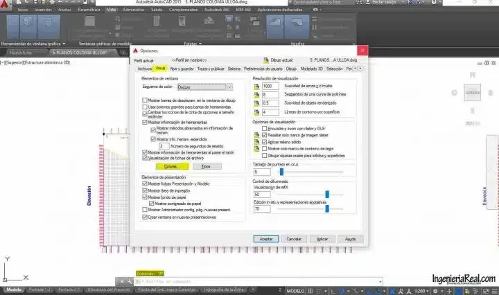Uncheck Mostrar información de herramientas
499x295 pixels.
pos(145,122)
